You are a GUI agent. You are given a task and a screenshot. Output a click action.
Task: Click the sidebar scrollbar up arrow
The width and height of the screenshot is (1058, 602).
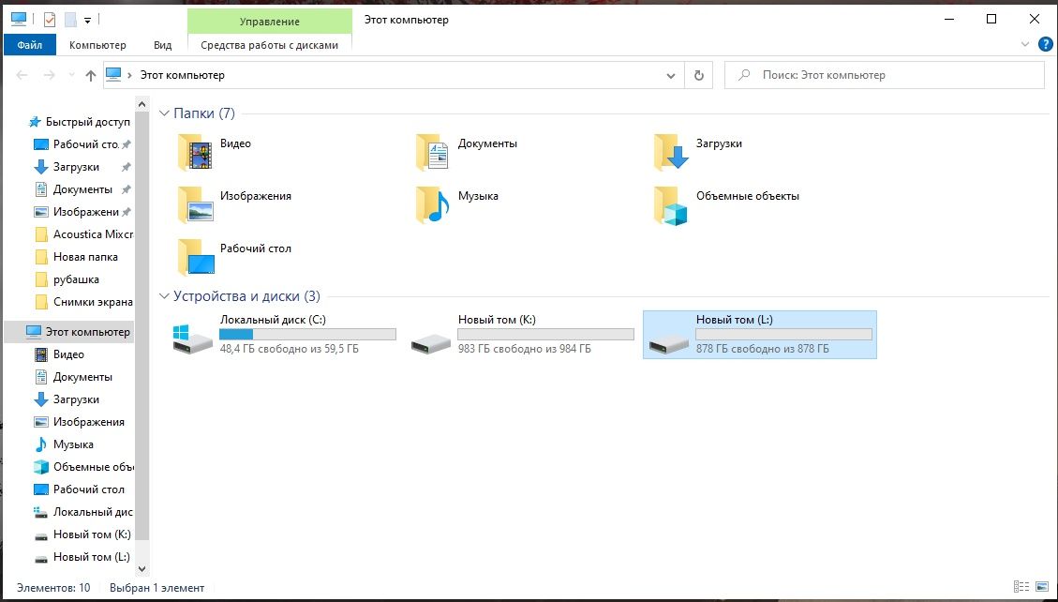(x=142, y=104)
